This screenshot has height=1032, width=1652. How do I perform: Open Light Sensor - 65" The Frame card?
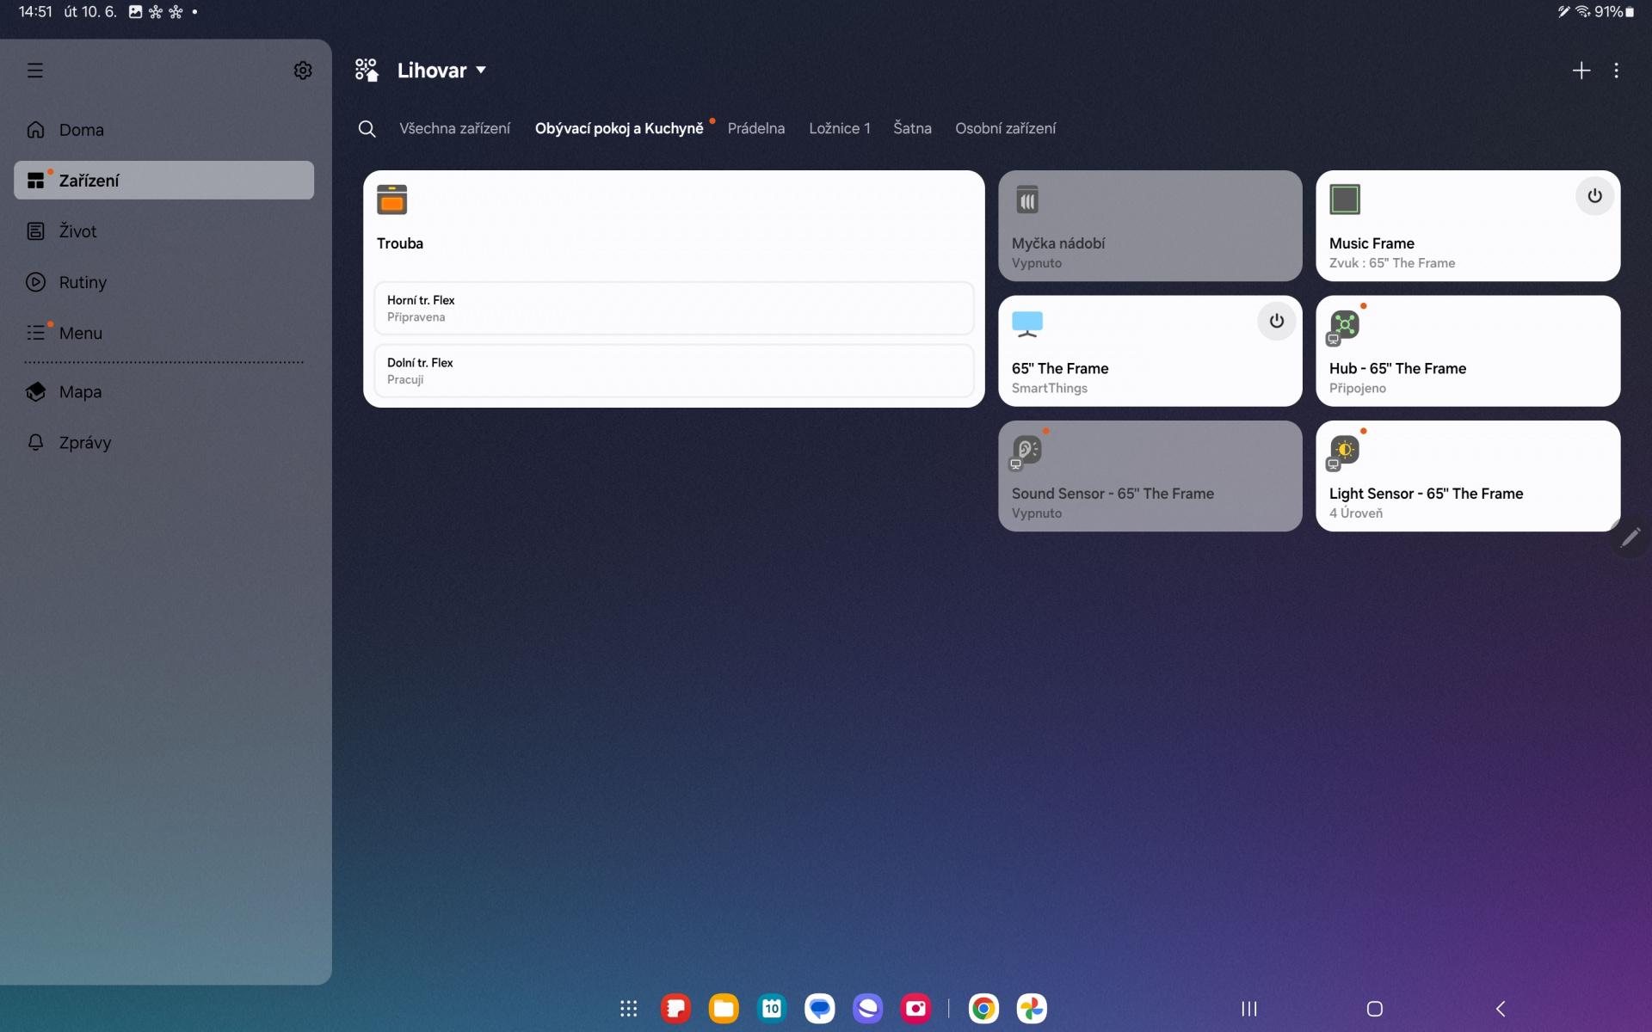1468,476
